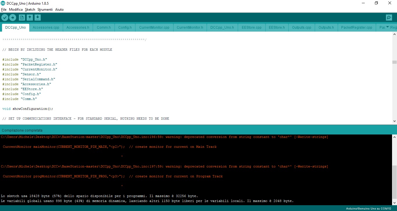Click the editor's vertical scrollbar
The image size is (397, 211).
[394, 62]
